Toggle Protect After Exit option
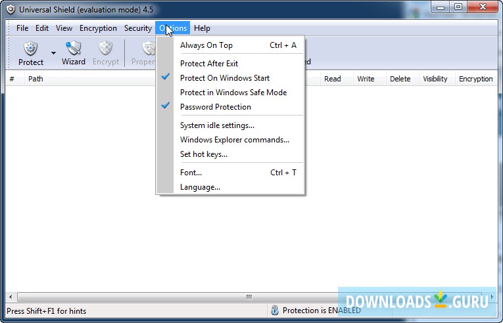Screen dimensions: 503x323 point(230,64)
